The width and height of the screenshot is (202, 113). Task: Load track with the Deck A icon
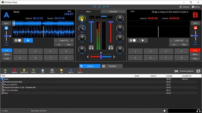(x=71, y=71)
